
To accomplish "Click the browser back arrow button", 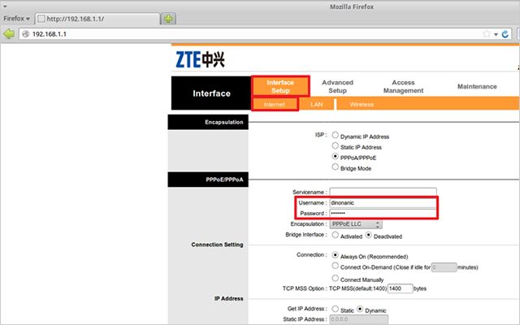I will 10,34.
